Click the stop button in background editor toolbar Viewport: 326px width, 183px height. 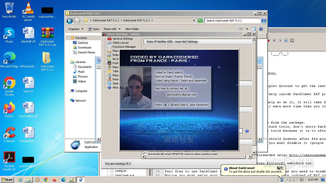click(275, 40)
